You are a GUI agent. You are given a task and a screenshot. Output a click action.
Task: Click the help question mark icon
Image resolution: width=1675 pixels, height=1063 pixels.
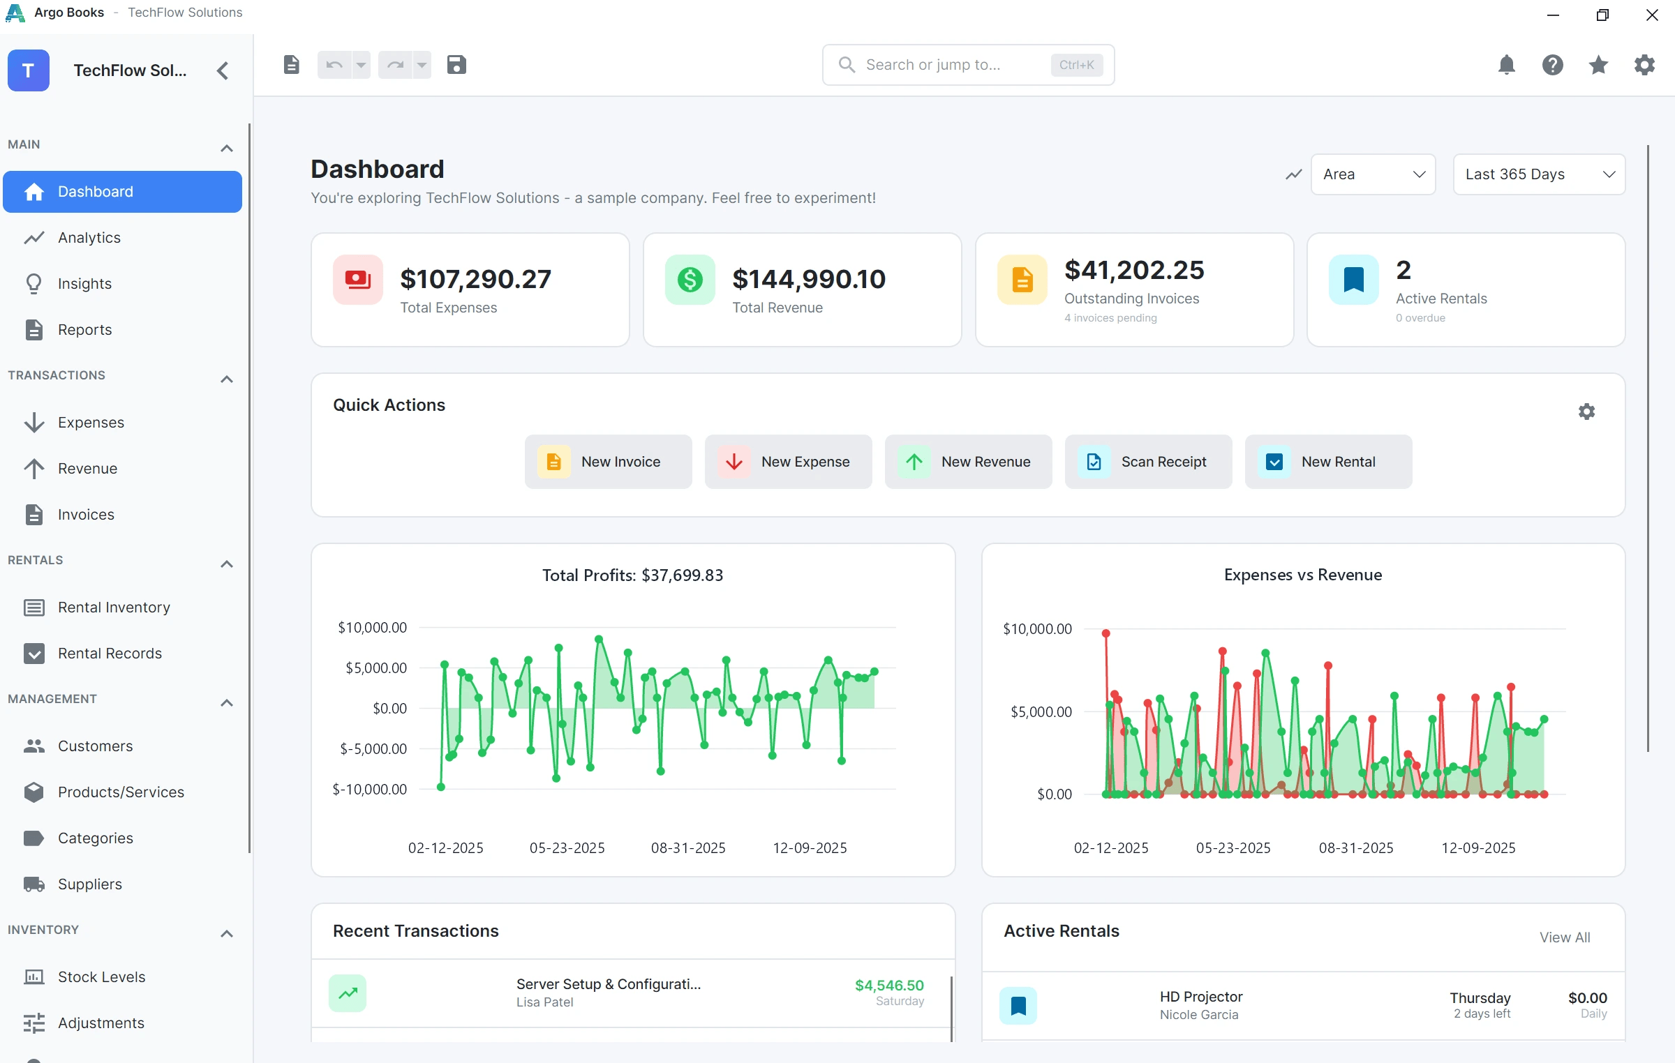(1552, 65)
